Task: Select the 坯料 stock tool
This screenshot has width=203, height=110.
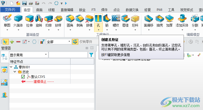Action: pyautogui.click(x=135, y=21)
